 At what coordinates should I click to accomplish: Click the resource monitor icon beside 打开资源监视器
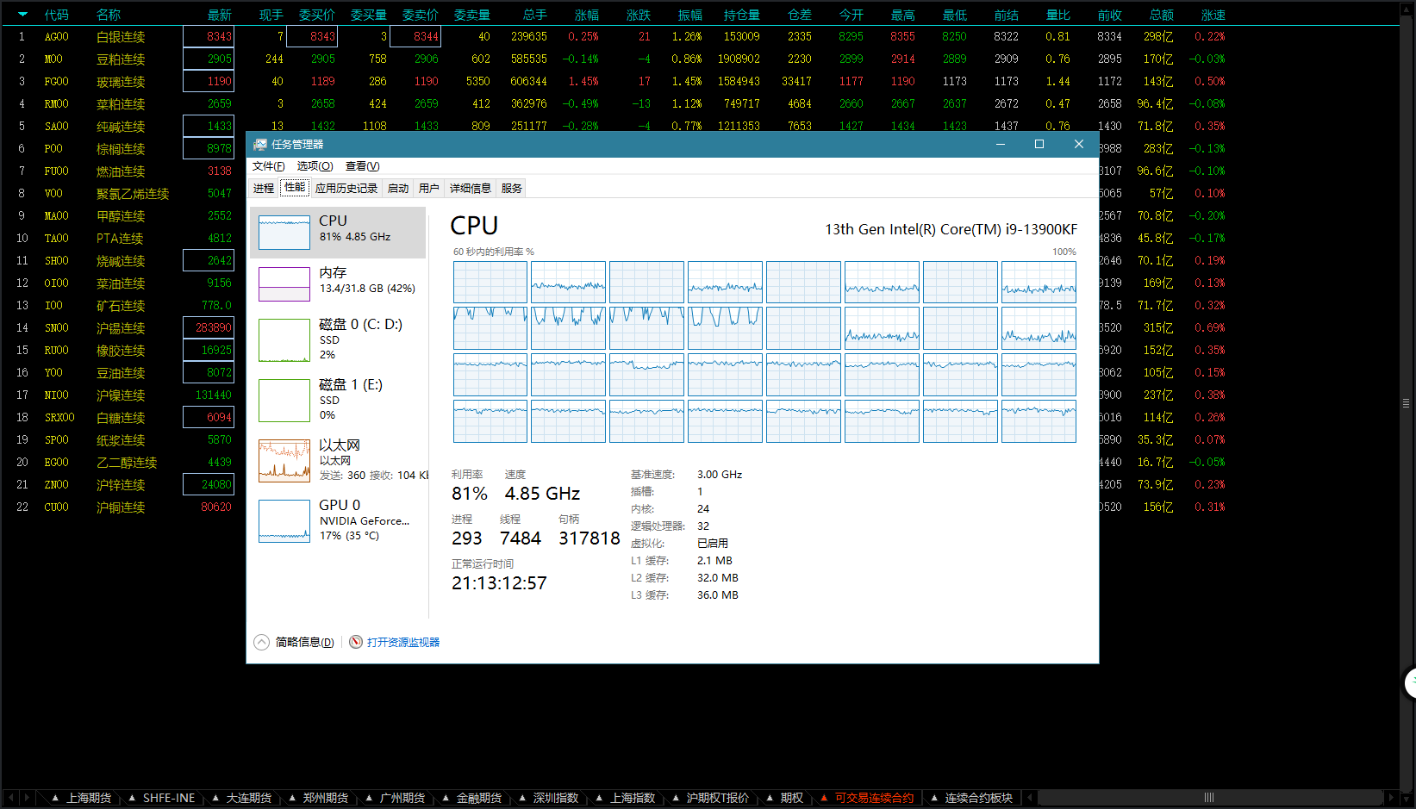pos(356,642)
